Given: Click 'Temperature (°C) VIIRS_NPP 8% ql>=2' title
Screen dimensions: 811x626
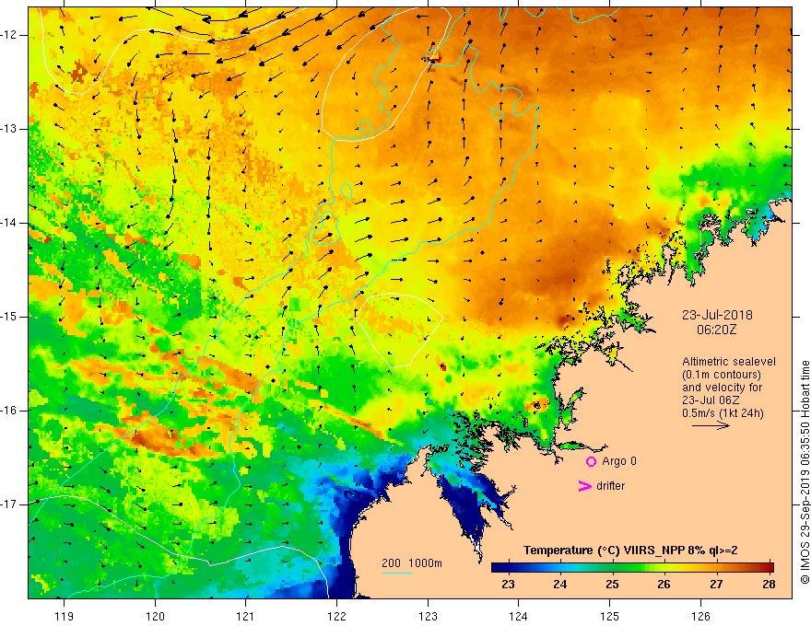Looking at the screenshot, I should pyautogui.click(x=630, y=551).
